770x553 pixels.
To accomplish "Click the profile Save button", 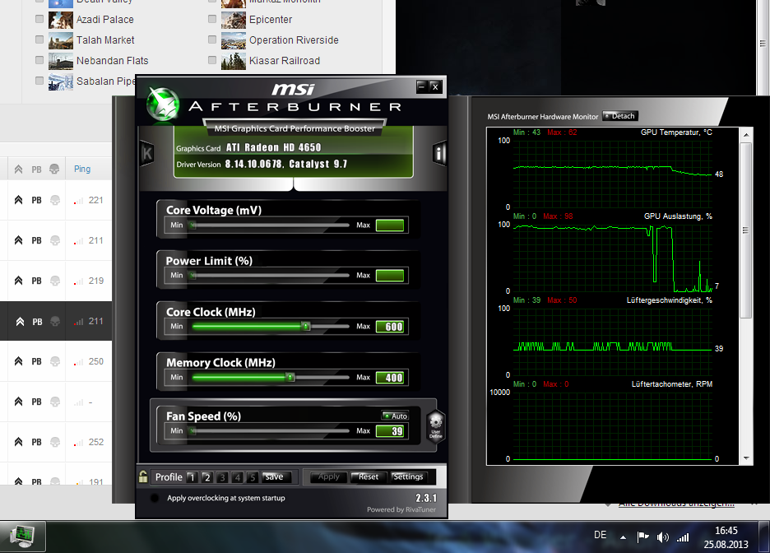I will [x=277, y=476].
